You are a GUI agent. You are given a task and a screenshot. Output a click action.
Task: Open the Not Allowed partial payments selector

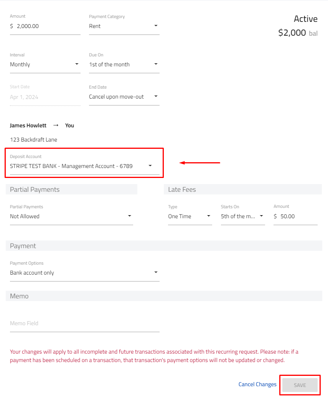click(x=71, y=216)
